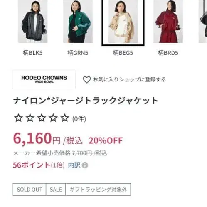Open the (0件) review count link
Viewport: 207px width, 207px height.
pyautogui.click(x=79, y=119)
